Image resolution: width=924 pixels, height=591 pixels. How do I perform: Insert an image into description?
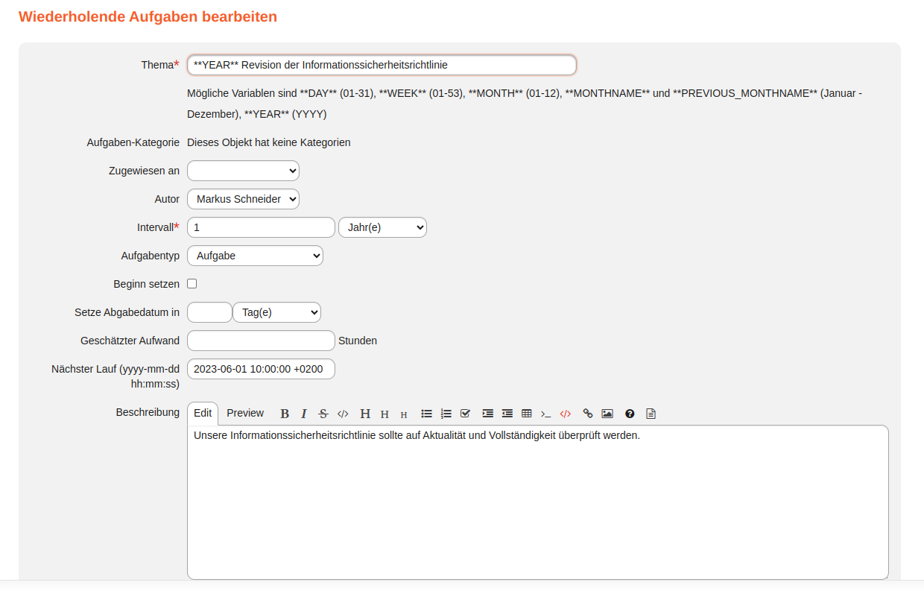click(607, 414)
